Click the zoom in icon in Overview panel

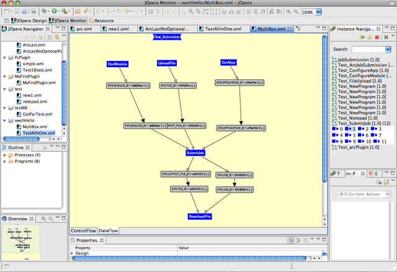43,219
